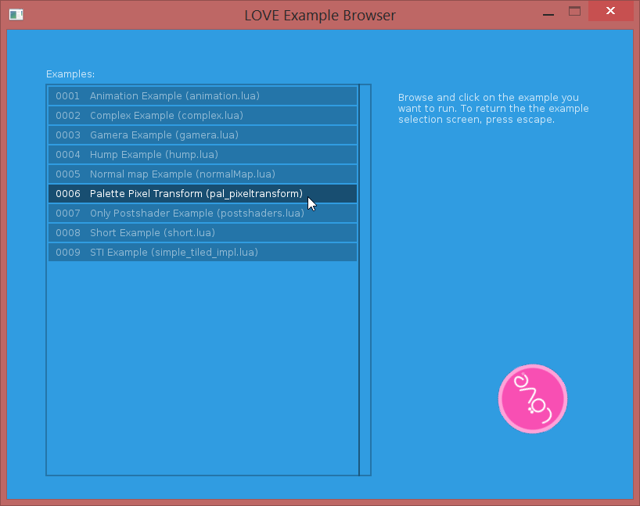The image size is (640, 506).
Task: Click the "Browse and click on the example" instructions
Action: pyautogui.click(x=494, y=109)
